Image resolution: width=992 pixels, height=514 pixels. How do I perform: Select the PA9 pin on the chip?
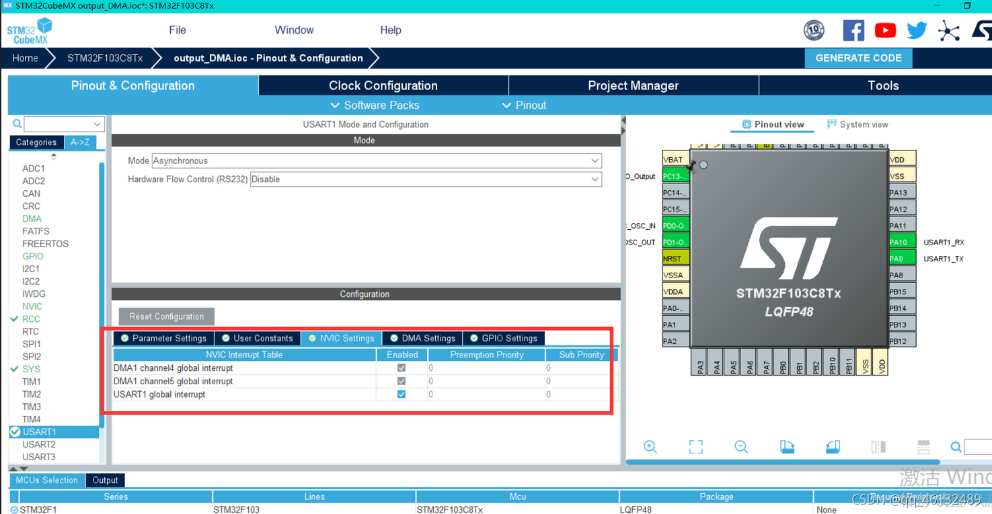click(902, 259)
